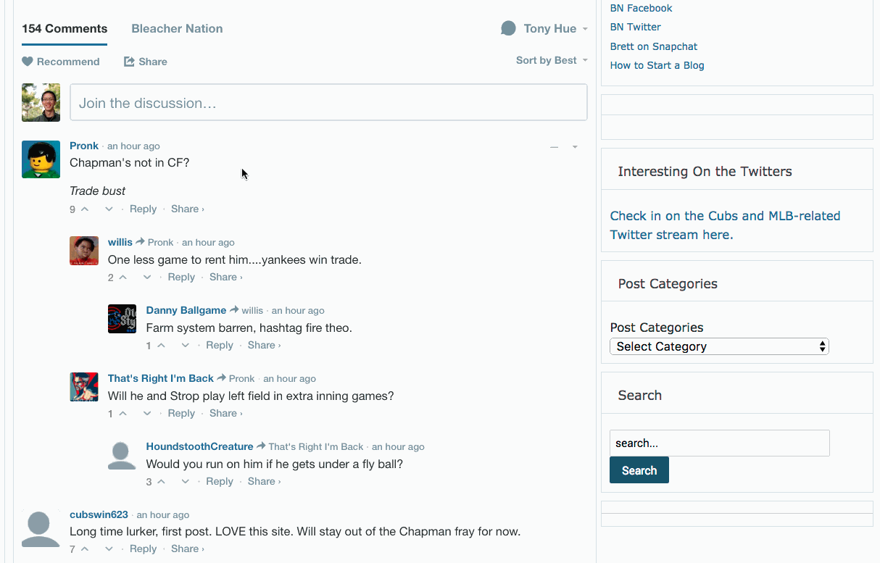This screenshot has width=880, height=563.
Task: Downvote cubswin623's comment
Action: click(109, 549)
